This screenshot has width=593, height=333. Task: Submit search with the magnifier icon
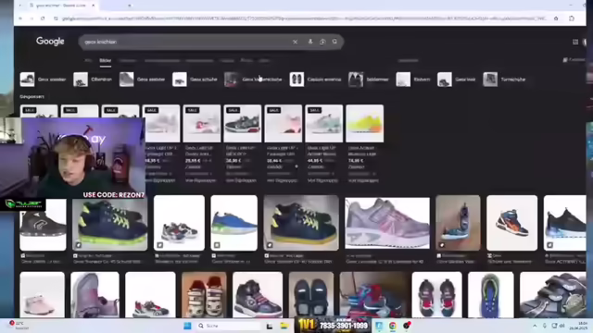coord(334,42)
